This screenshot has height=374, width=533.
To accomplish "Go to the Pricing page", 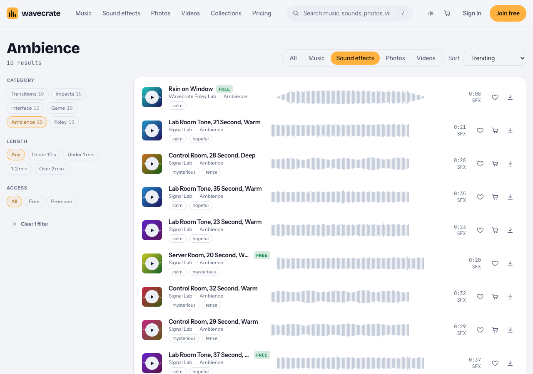I will click(x=262, y=13).
